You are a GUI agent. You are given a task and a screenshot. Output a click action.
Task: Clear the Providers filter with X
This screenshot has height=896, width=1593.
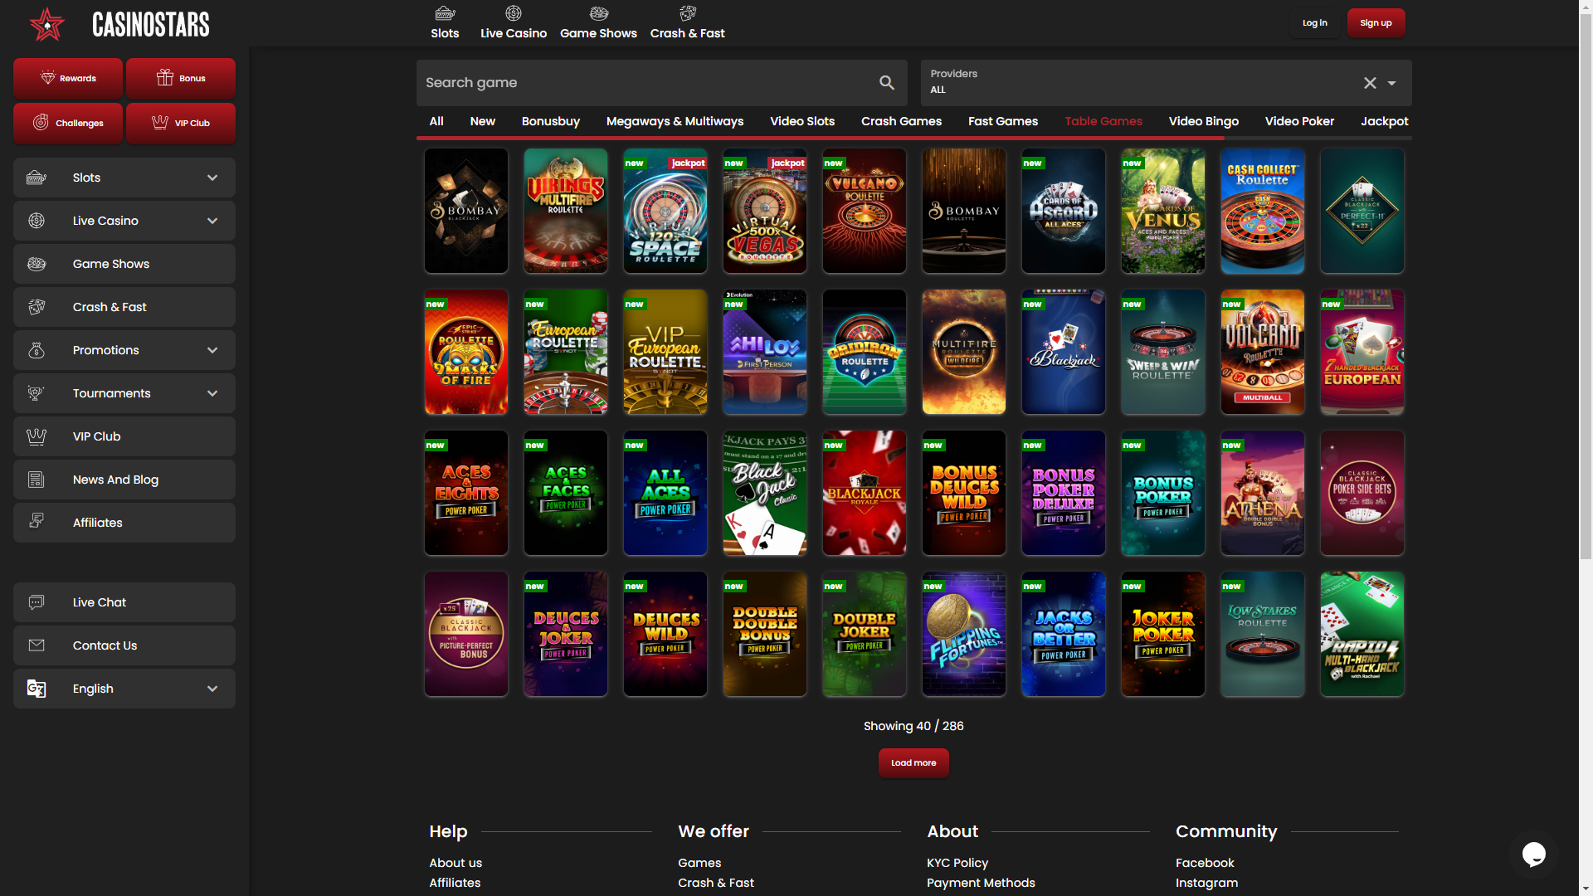click(1370, 83)
